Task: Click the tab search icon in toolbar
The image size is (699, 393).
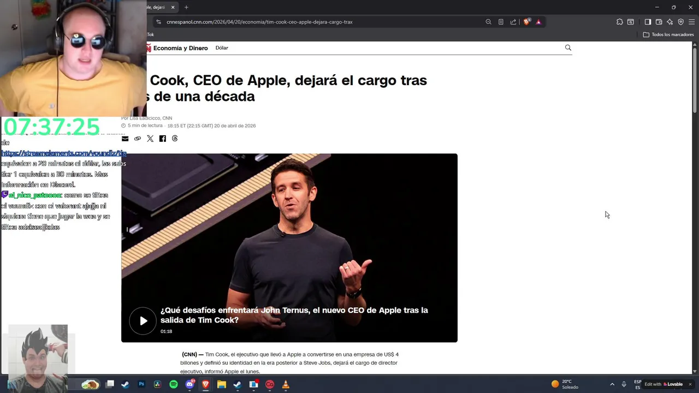Action: point(631,22)
